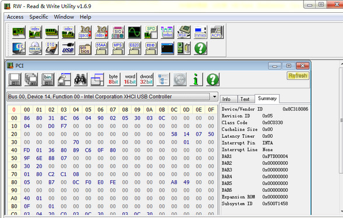Switch to word 16bit view
This screenshot has width=343, height=218.
pyautogui.click(x=130, y=79)
